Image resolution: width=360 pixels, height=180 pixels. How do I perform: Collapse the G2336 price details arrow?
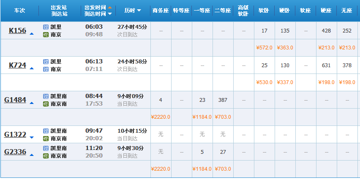tap(32, 155)
